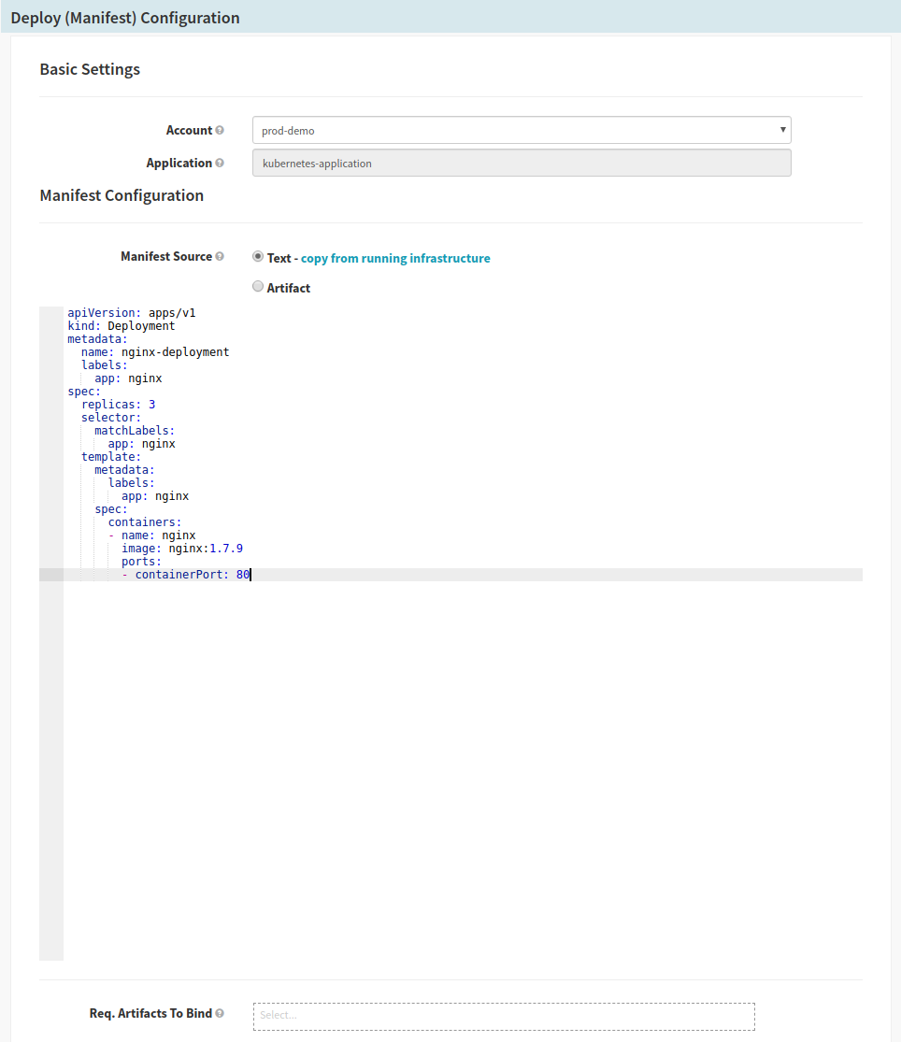The width and height of the screenshot is (901, 1042).
Task: Open the Account help tooltip icon
Action: [x=221, y=130]
